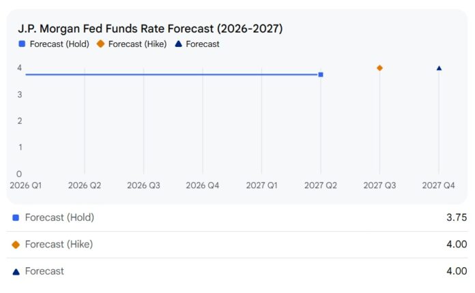The height and width of the screenshot is (293, 475).
Task: Toggle the Forecast (Hike) series legend label
Action: pos(137,44)
